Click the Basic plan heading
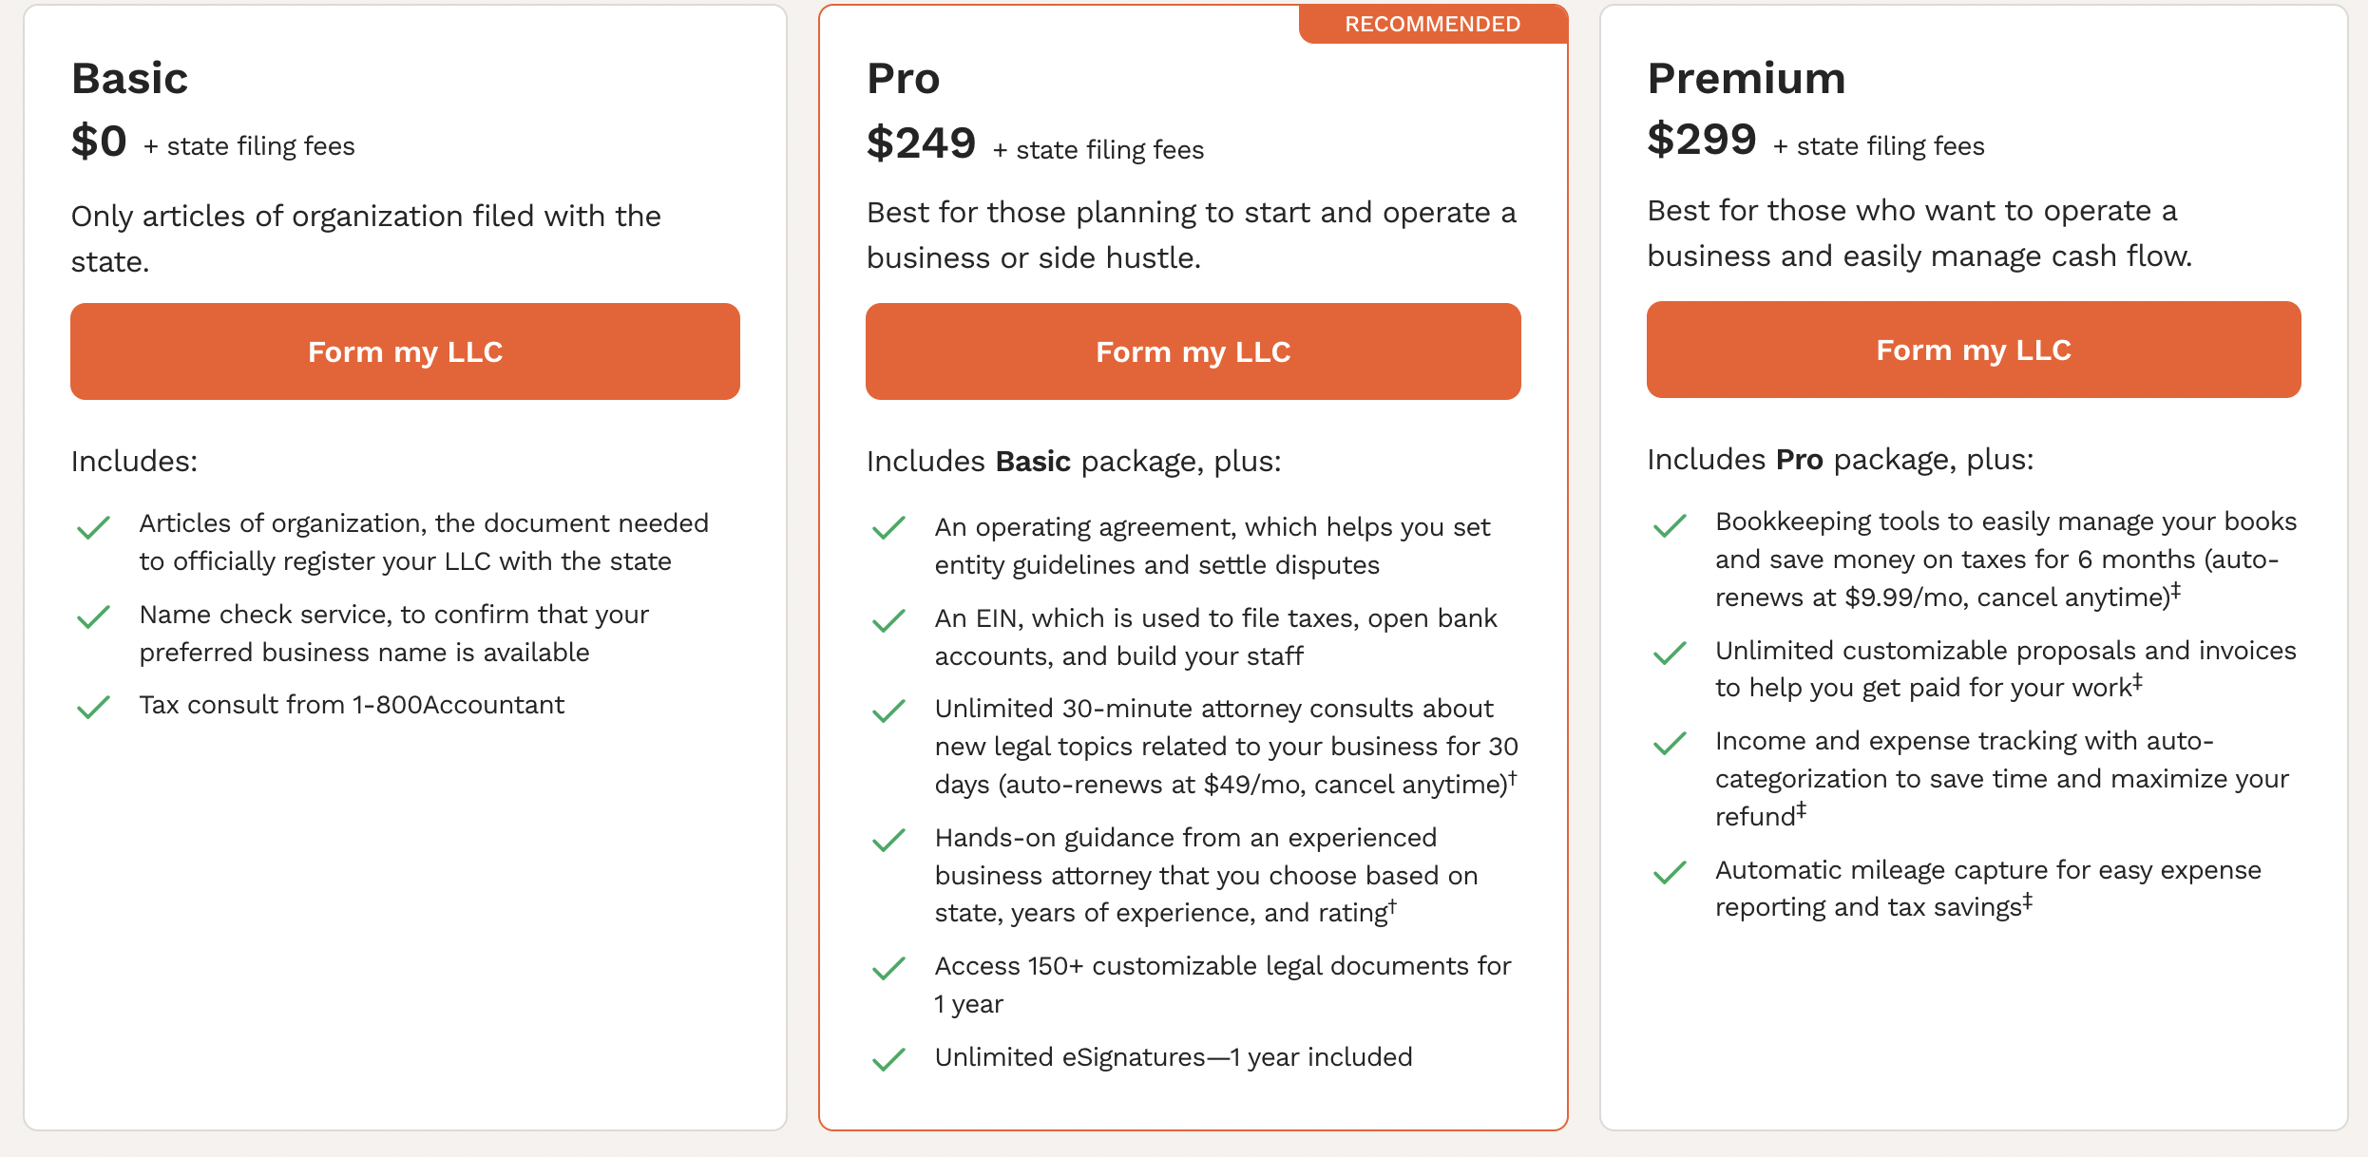 (x=129, y=78)
